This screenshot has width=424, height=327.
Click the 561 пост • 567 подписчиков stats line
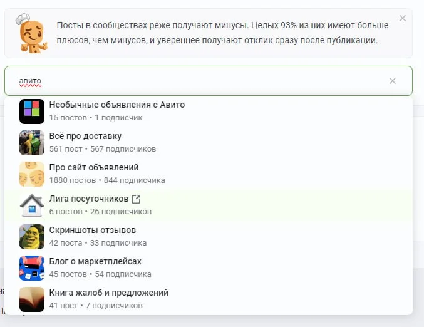tap(103, 149)
